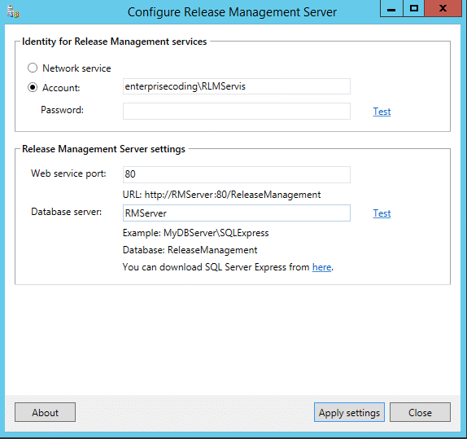Close the window using the red X

tap(443, 8)
